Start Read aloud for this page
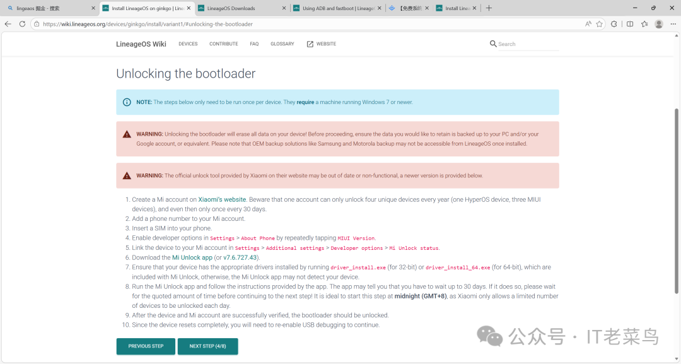Viewport: 681px width, 364px height. tap(588, 23)
